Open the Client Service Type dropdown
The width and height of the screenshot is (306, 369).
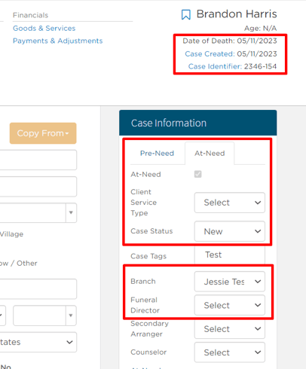(230, 203)
